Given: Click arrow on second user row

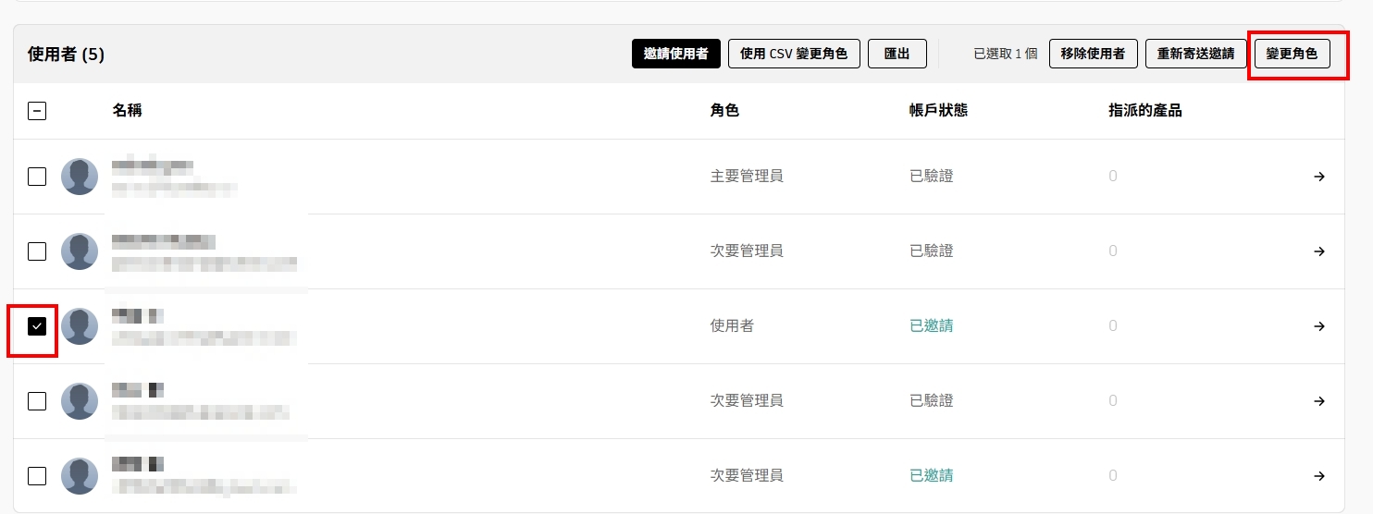Looking at the screenshot, I should pyautogui.click(x=1319, y=251).
